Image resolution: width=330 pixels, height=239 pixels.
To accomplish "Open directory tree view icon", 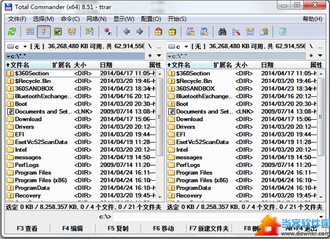I will click(x=71, y=31).
